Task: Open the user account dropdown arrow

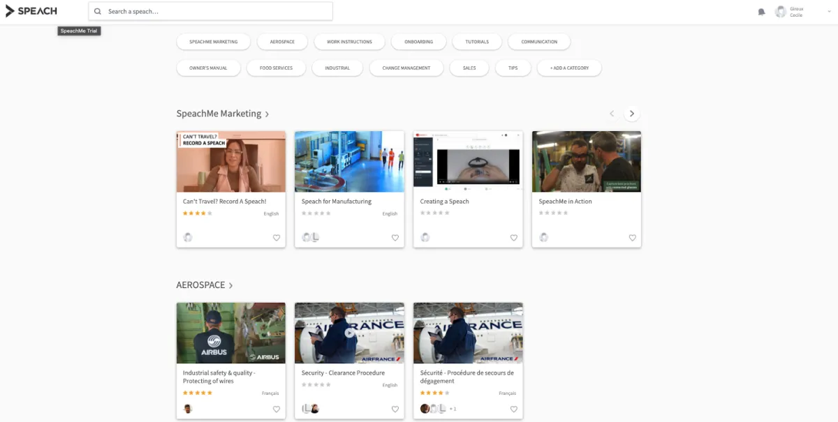Action: point(828,12)
